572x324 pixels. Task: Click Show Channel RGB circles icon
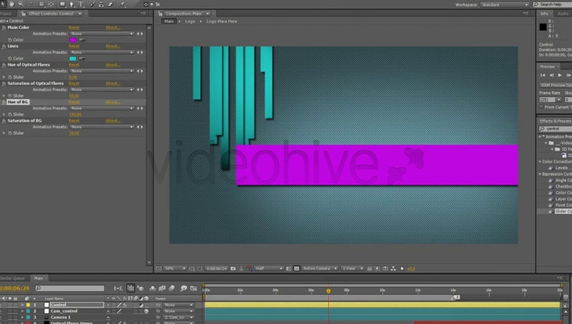(x=249, y=268)
